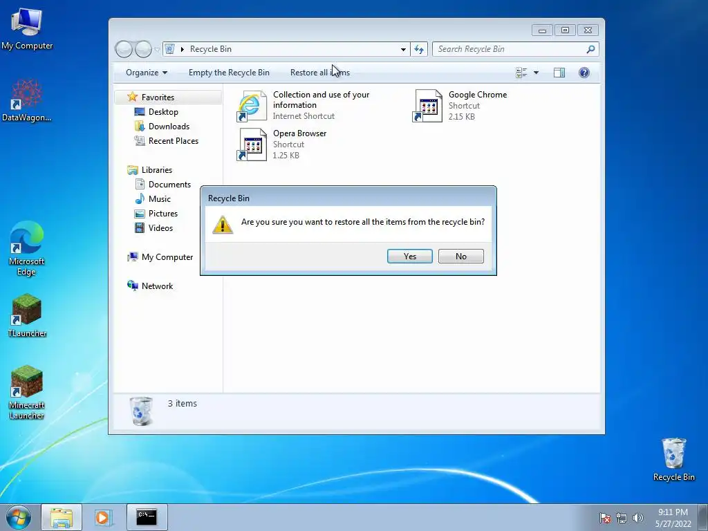
Task: Click the Windows Explorer taskbar button
Action: pyautogui.click(x=62, y=517)
